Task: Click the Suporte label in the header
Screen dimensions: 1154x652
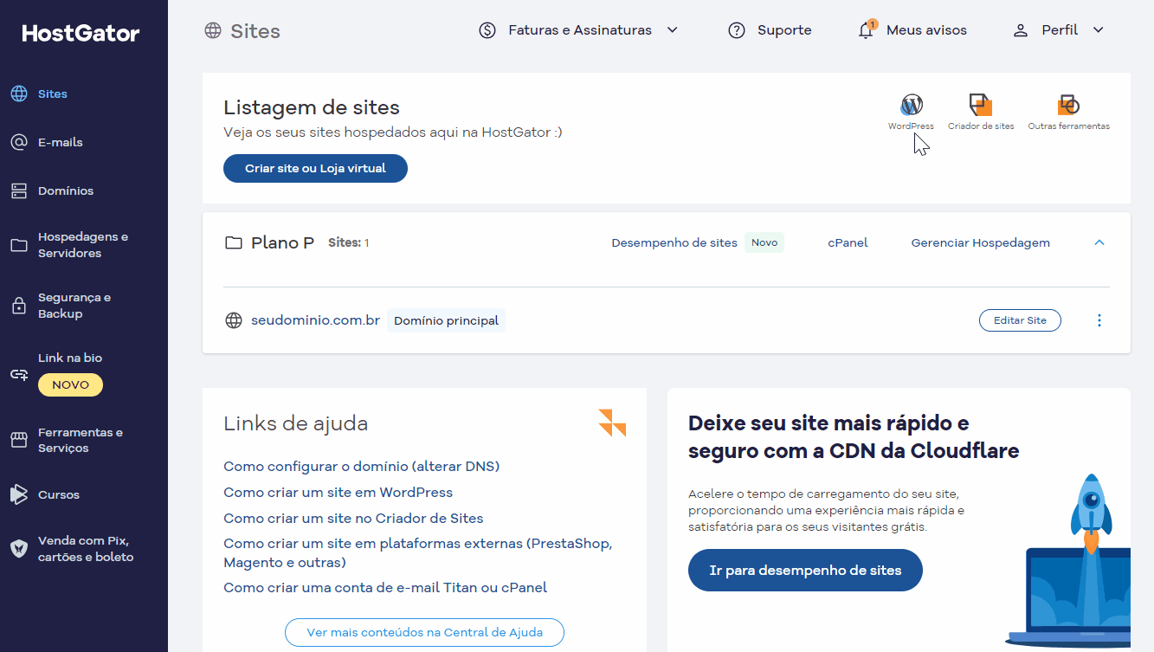Action: pos(784,30)
